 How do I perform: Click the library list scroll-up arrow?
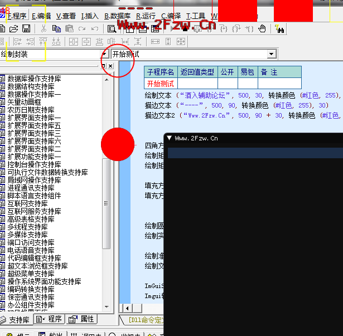pos(107,80)
